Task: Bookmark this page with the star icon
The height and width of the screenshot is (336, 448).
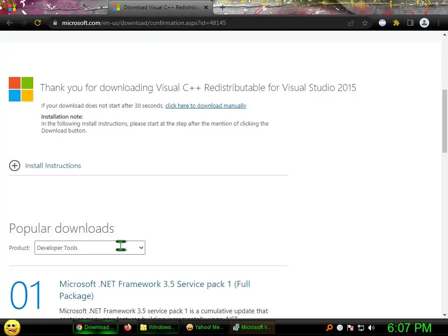Action: point(365,23)
